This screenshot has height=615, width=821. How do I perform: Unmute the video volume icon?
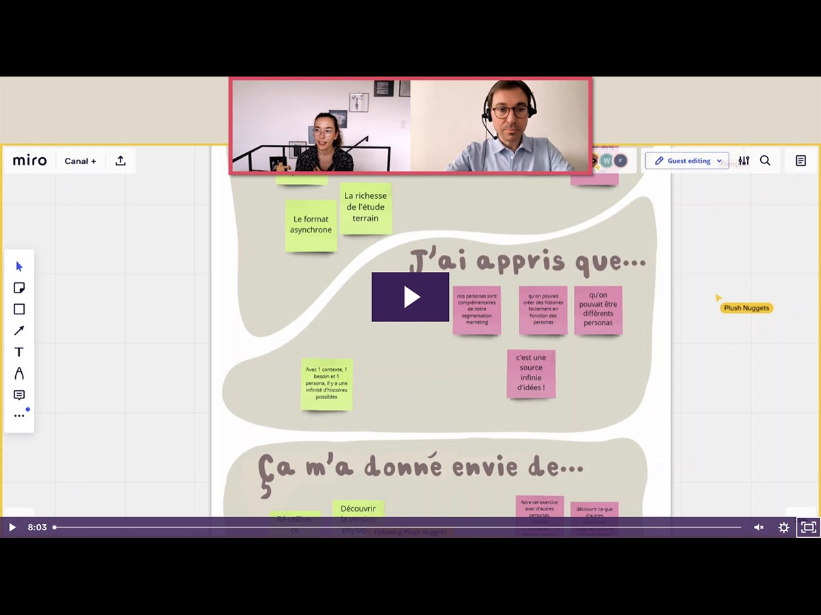pyautogui.click(x=758, y=527)
